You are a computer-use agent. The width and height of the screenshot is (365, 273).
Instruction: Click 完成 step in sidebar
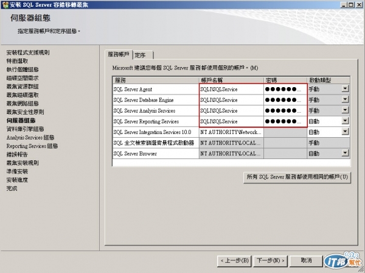[12, 188]
